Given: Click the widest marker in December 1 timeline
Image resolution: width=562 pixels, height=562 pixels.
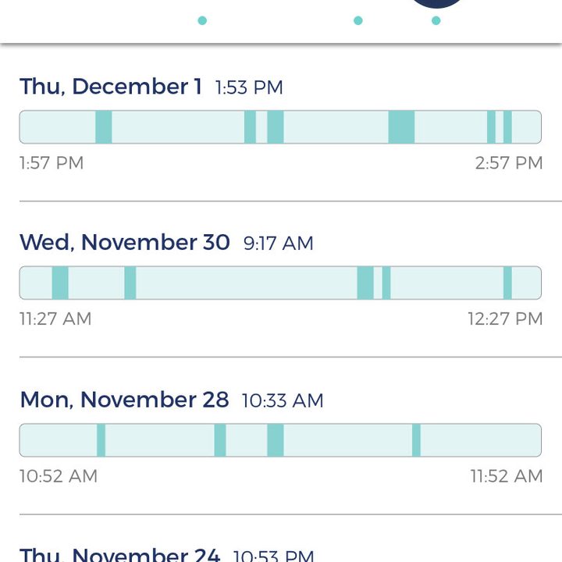Looking at the screenshot, I should [401, 127].
